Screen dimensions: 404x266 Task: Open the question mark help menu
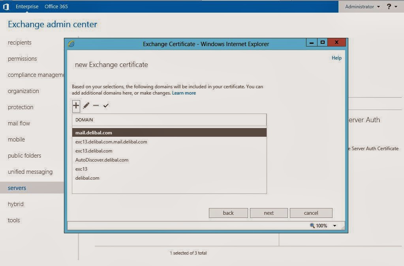[x=389, y=7]
